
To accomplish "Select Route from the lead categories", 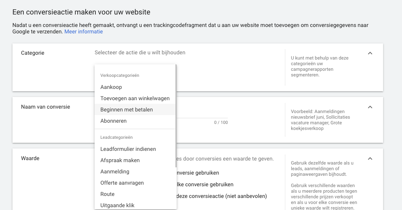I will pyautogui.click(x=107, y=194).
